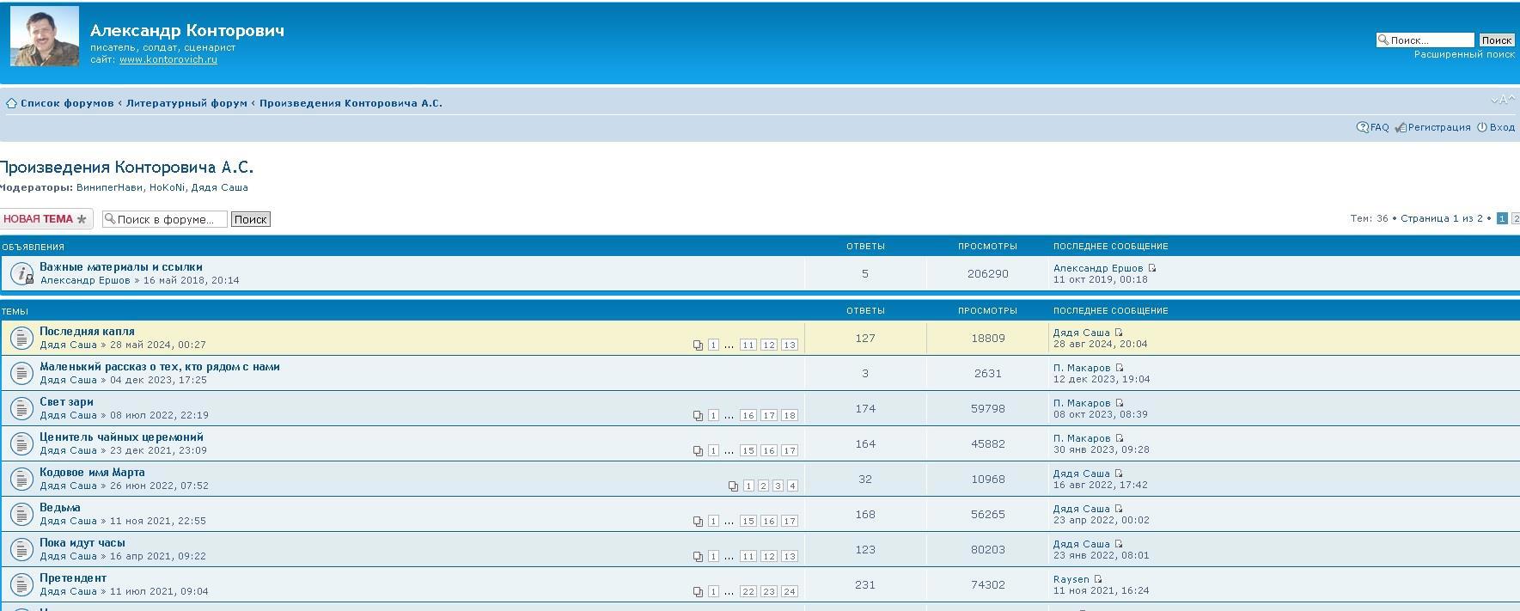Open the Претендент topic
The width and height of the screenshot is (1520, 611).
pos(73,578)
